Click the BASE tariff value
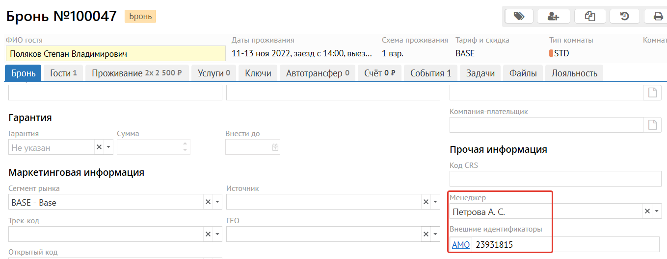Viewport: 667px width, 259px height. pyautogui.click(x=465, y=53)
